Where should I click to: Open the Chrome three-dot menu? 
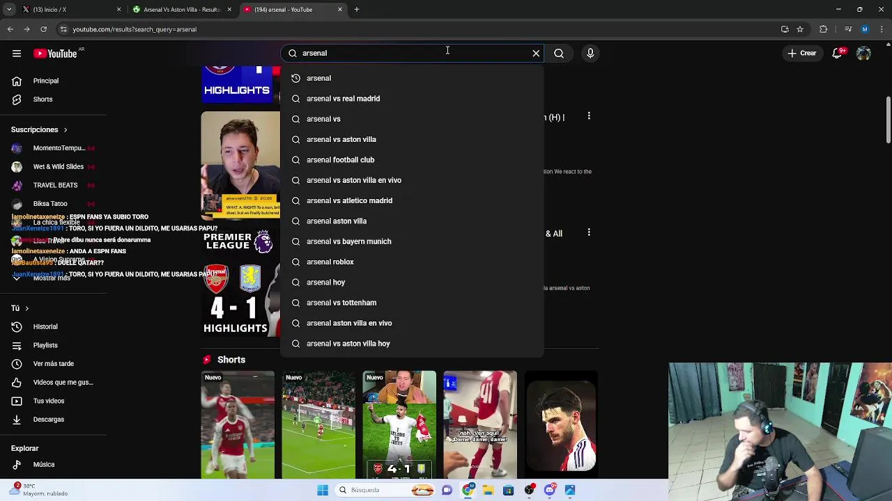pos(882,29)
